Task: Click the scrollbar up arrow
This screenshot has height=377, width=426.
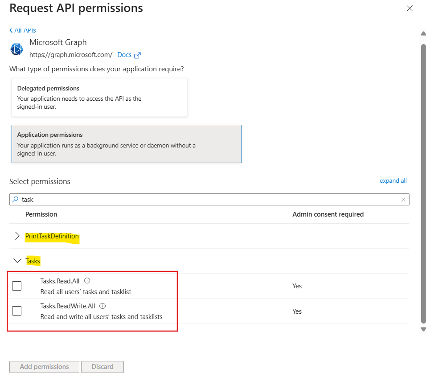Action: (423, 34)
